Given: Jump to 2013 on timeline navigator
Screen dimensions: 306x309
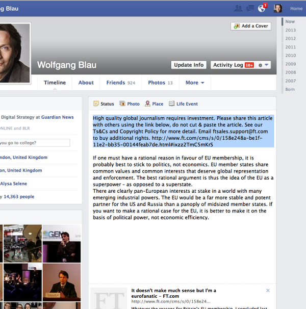Looking at the screenshot, I should pyautogui.click(x=290, y=30).
